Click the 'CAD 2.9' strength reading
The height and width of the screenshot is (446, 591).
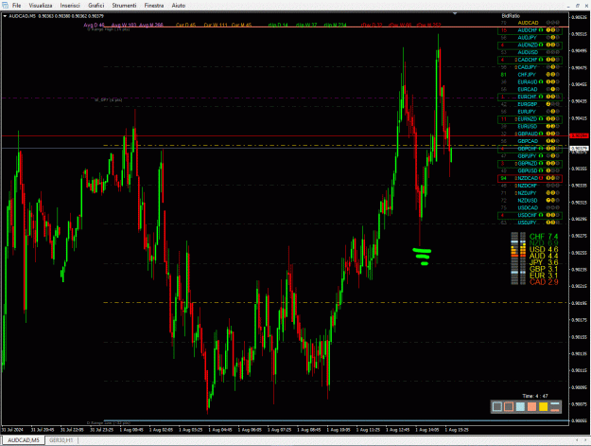point(544,282)
